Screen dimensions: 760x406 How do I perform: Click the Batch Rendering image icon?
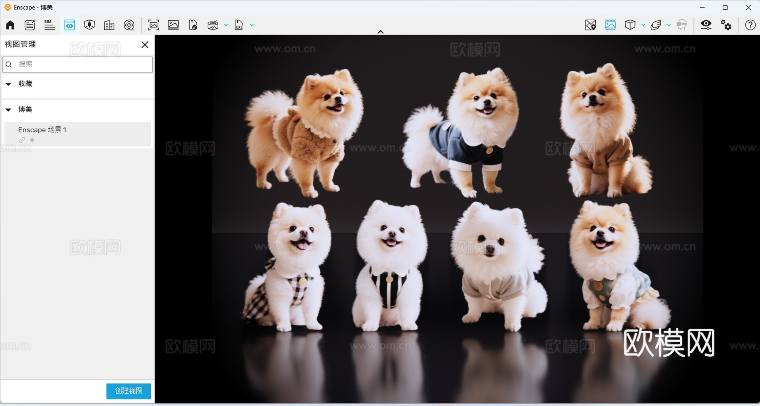[x=174, y=25]
